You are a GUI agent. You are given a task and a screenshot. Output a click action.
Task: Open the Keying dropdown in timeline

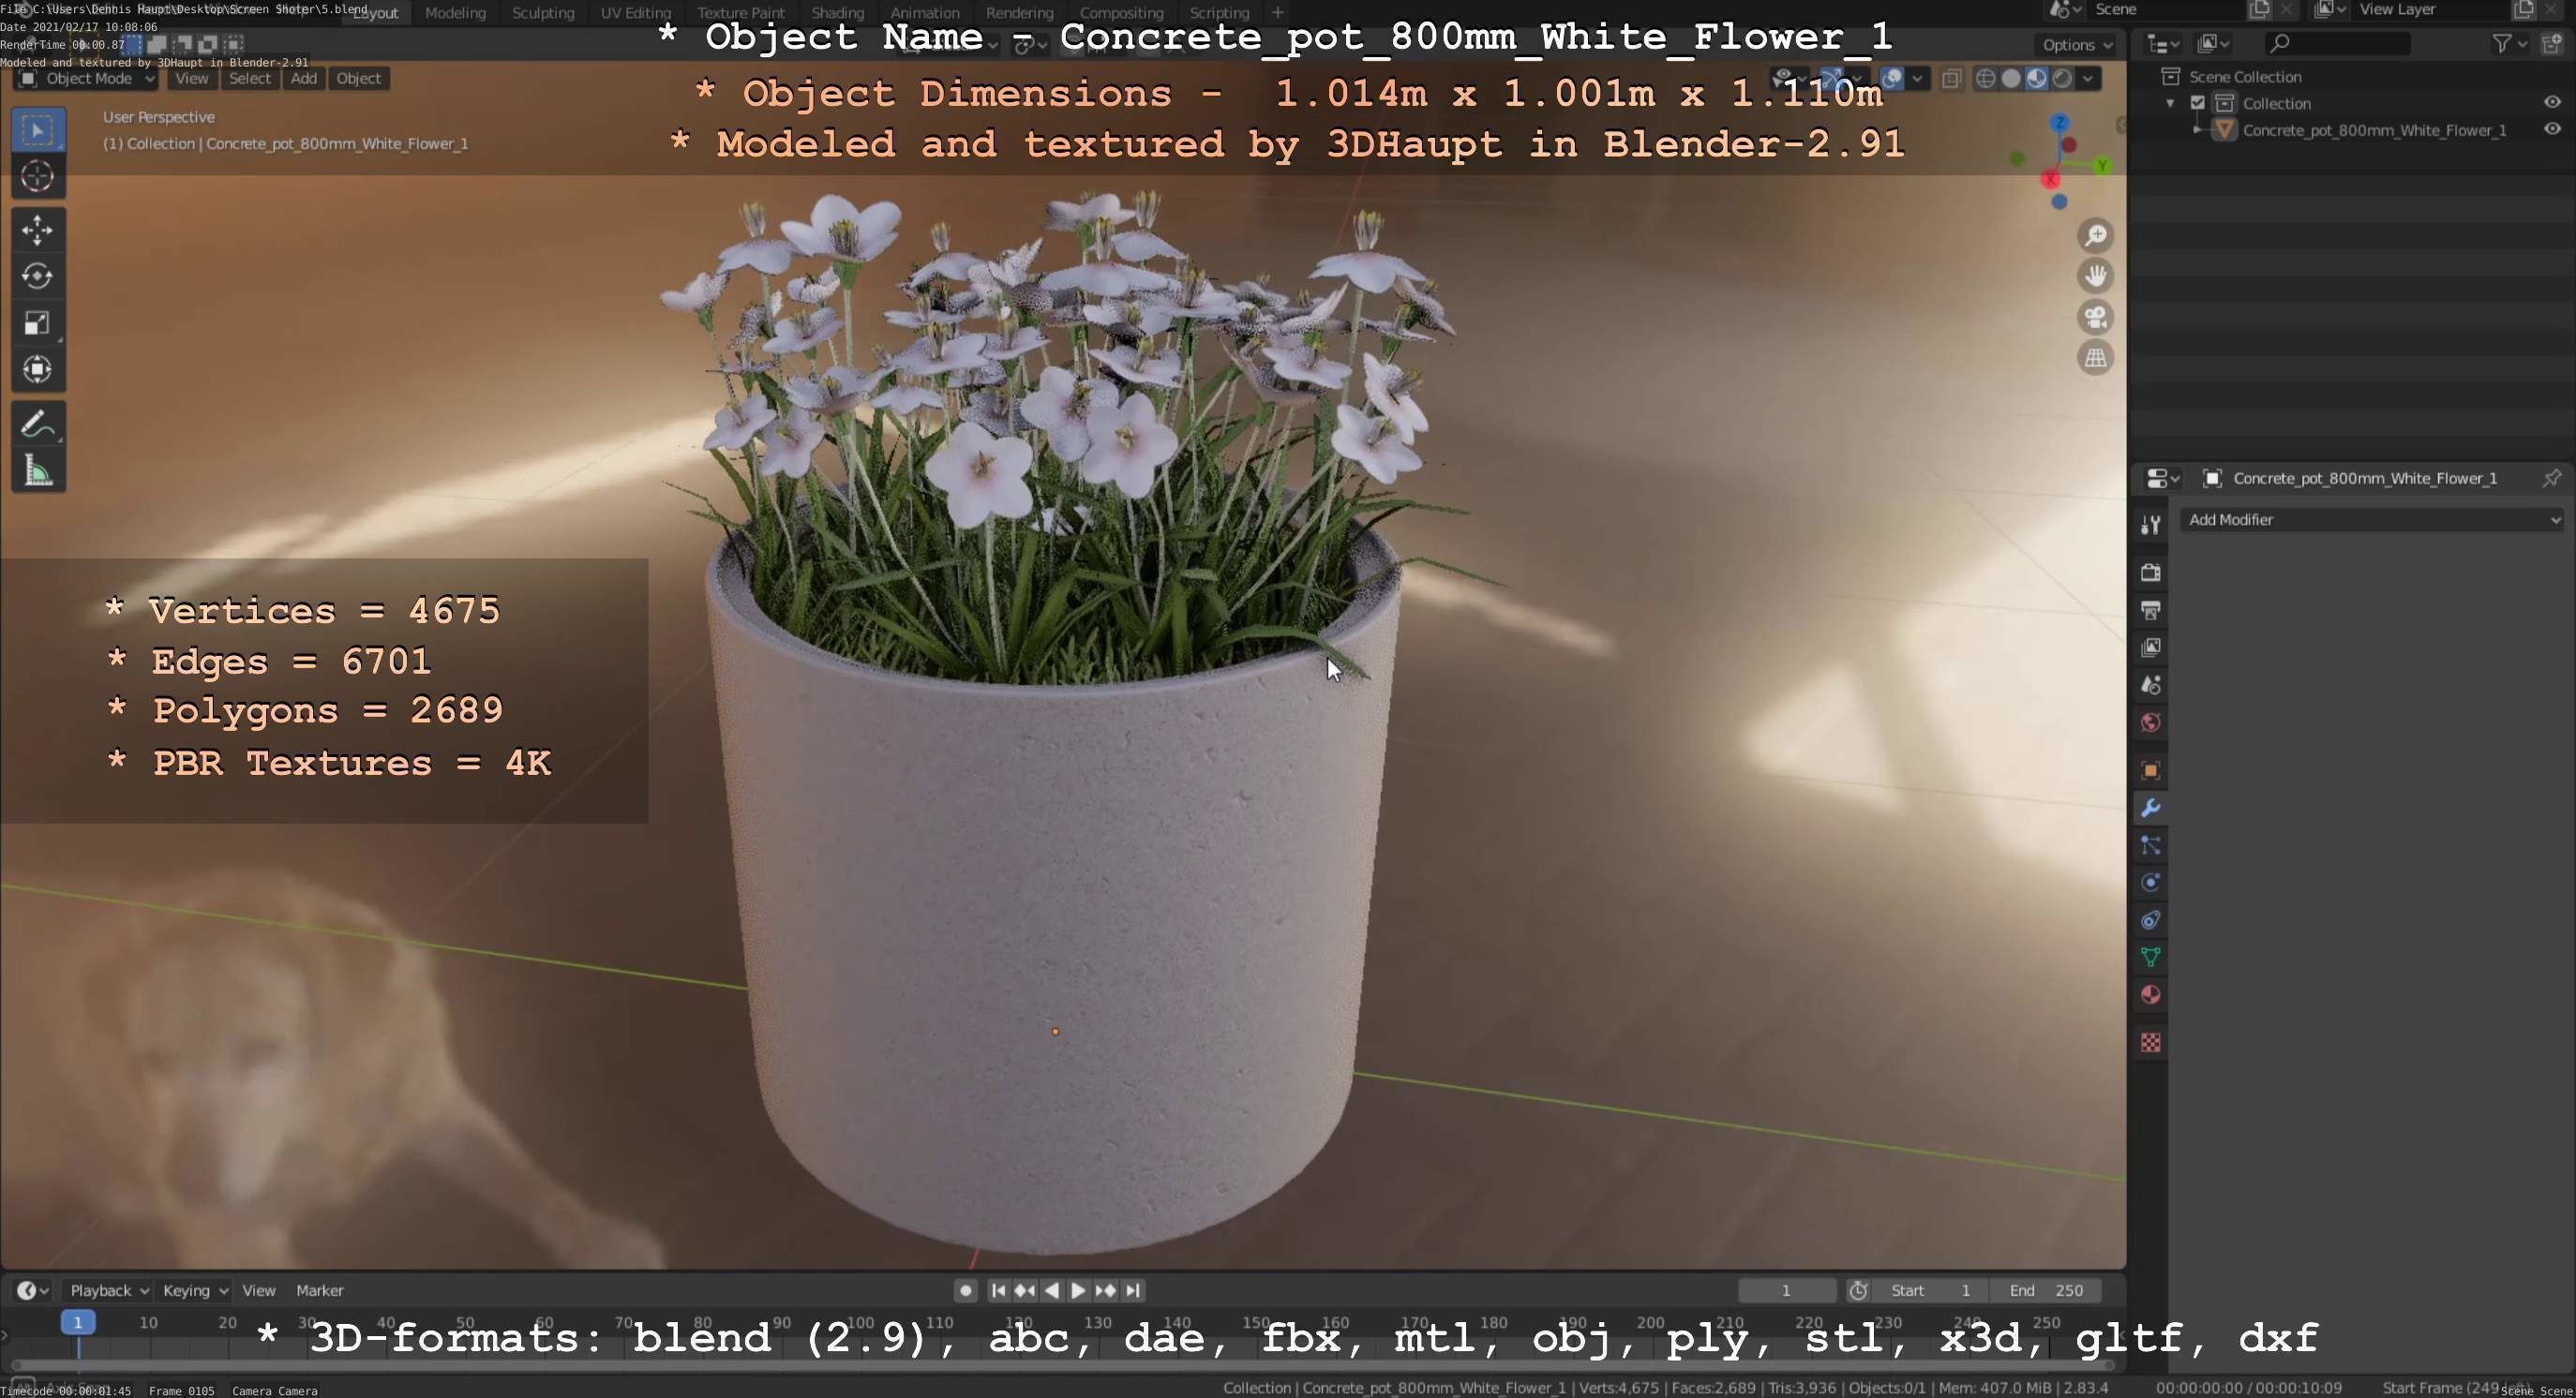point(195,1291)
